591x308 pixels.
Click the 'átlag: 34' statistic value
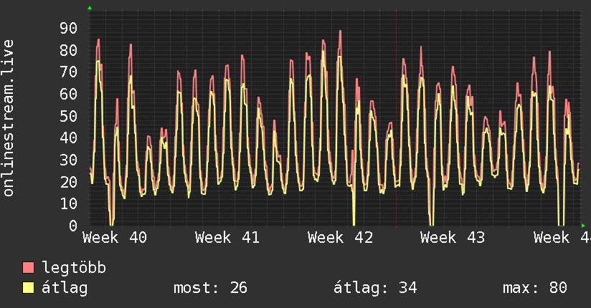(375, 287)
